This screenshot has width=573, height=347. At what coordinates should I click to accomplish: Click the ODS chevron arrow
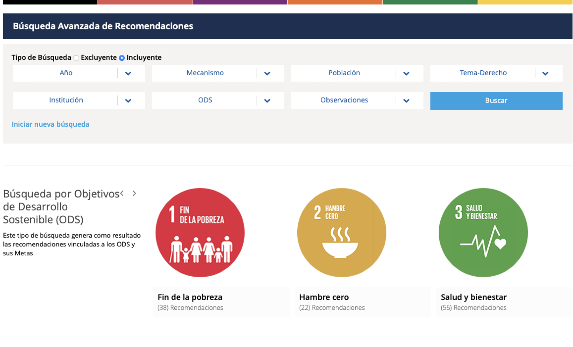pyautogui.click(x=267, y=101)
